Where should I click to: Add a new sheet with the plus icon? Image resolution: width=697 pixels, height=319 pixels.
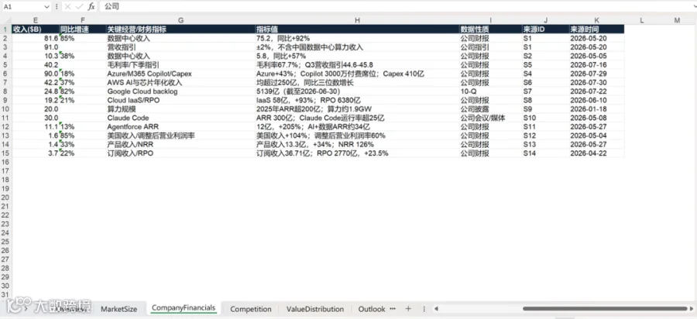click(408, 309)
